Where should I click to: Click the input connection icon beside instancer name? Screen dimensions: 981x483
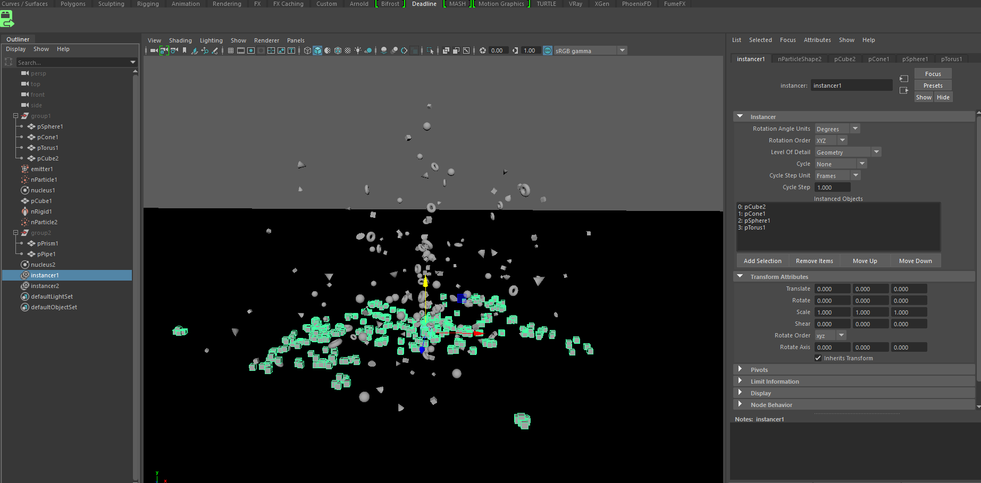click(904, 79)
